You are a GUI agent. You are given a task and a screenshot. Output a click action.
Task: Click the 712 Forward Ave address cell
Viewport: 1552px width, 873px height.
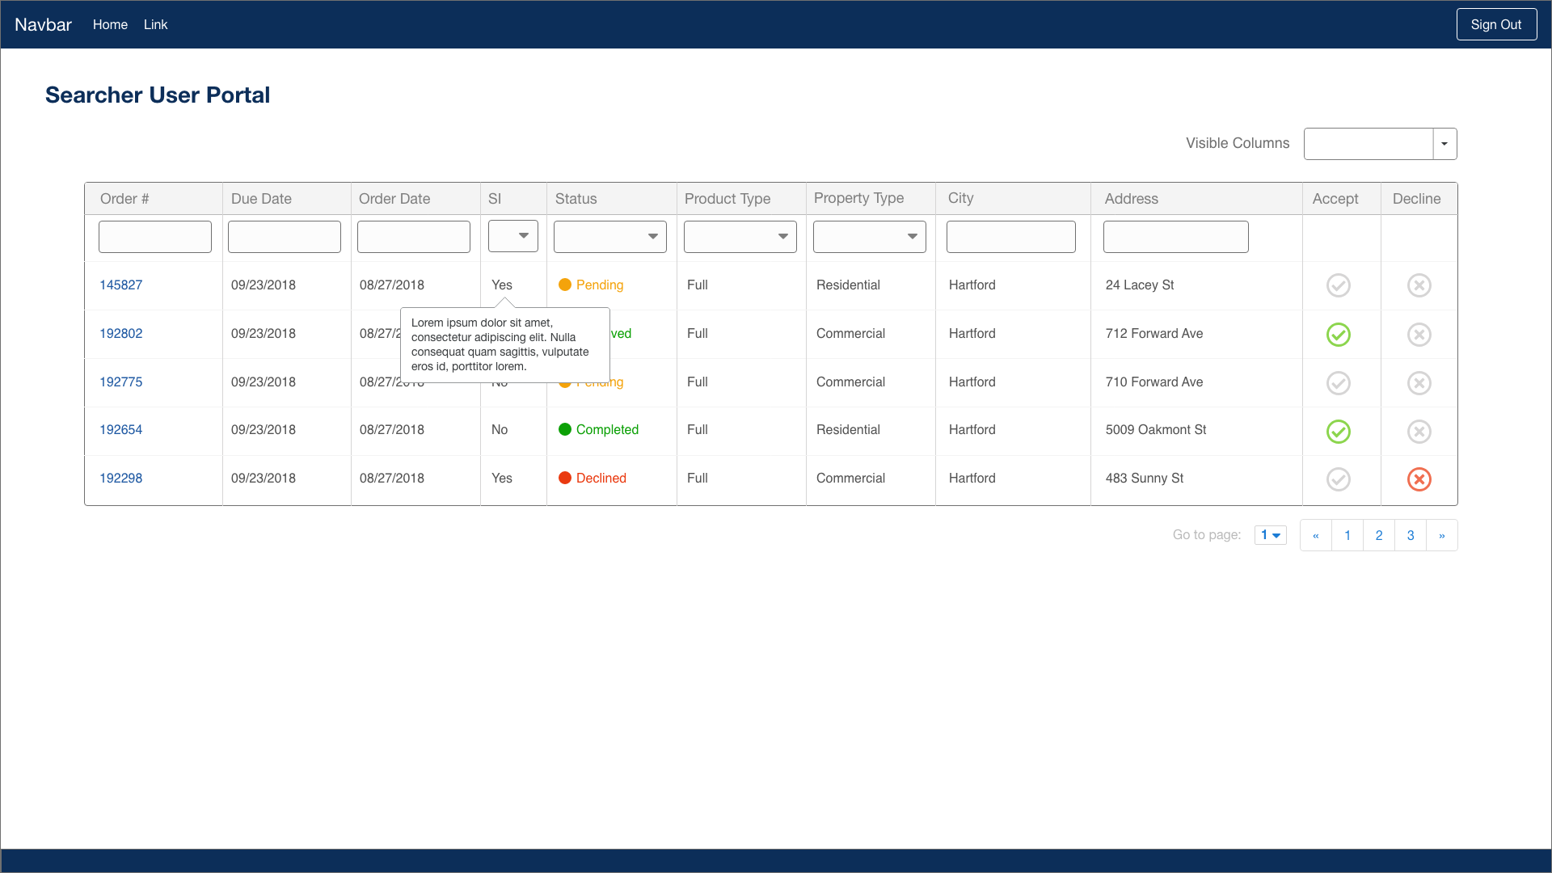pyautogui.click(x=1154, y=333)
